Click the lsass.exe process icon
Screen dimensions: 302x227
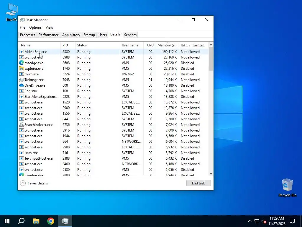[21, 153]
